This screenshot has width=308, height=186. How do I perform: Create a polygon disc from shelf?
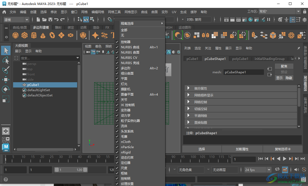(71, 35)
